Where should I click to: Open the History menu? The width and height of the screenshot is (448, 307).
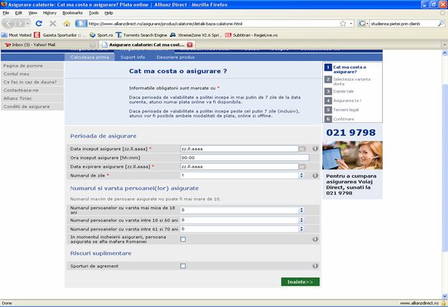[50, 13]
